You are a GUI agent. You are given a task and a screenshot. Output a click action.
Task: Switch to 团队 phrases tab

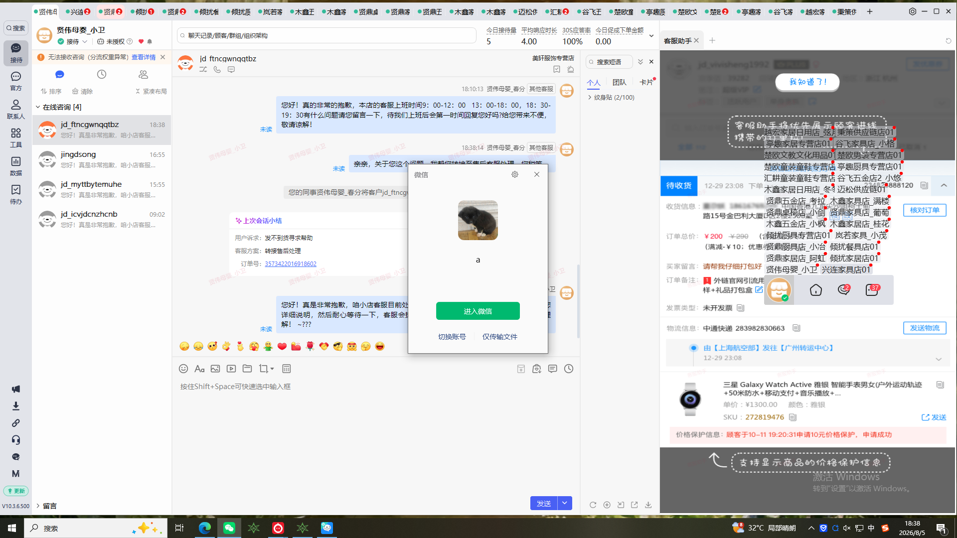pyautogui.click(x=620, y=83)
